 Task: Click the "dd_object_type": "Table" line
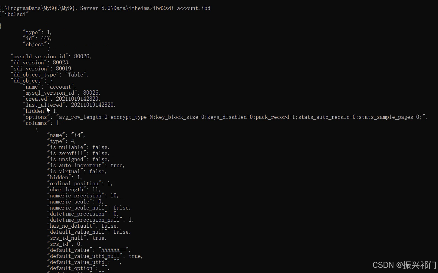(49, 75)
